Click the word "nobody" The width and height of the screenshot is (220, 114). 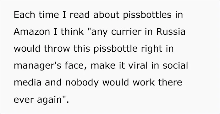(82, 83)
